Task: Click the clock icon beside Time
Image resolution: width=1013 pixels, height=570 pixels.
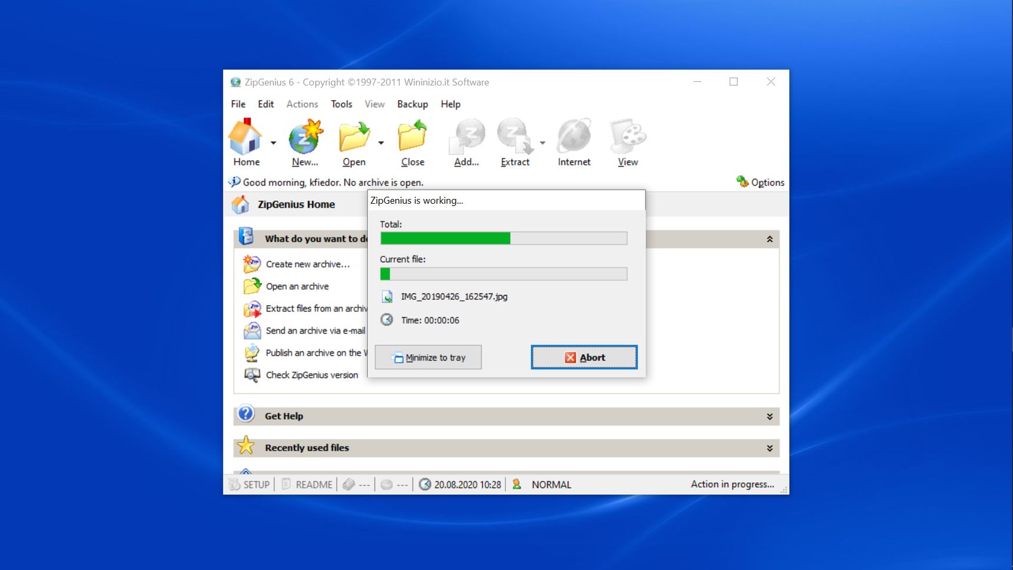Action: click(386, 320)
